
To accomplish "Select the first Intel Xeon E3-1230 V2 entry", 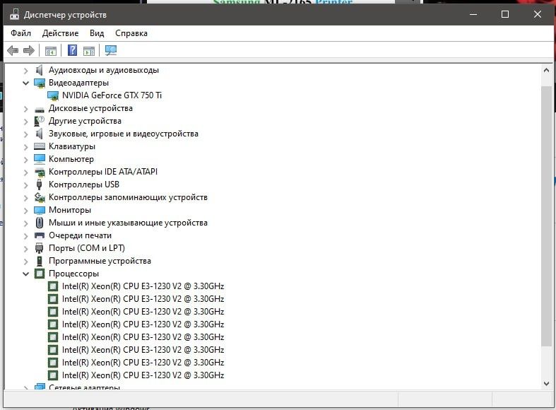I will pyautogui.click(x=143, y=286).
